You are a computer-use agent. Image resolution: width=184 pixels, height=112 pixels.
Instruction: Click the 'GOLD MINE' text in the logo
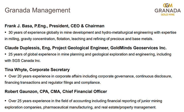(x=168, y=15)
